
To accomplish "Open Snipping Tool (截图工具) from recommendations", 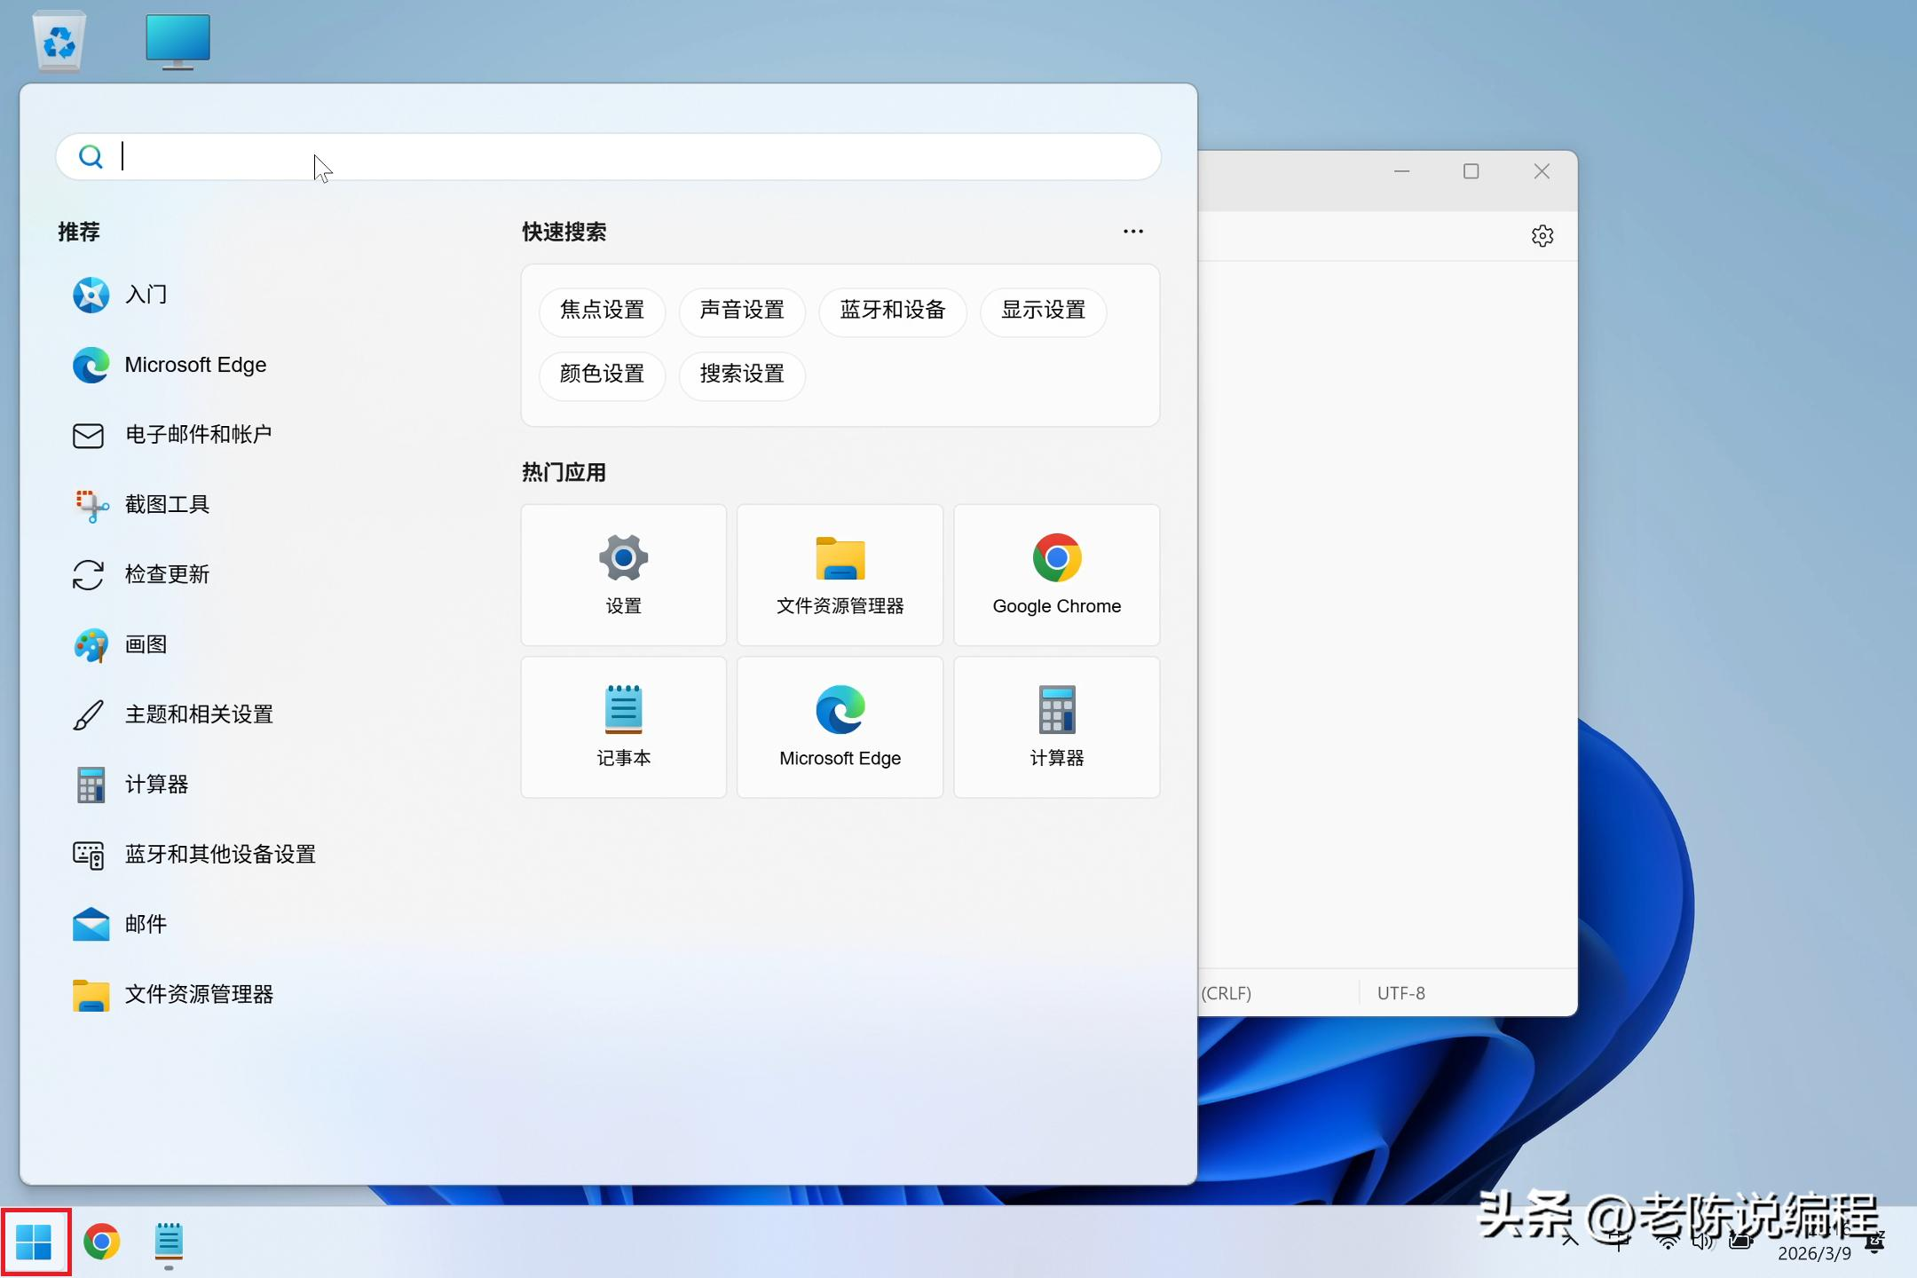I will pos(167,504).
